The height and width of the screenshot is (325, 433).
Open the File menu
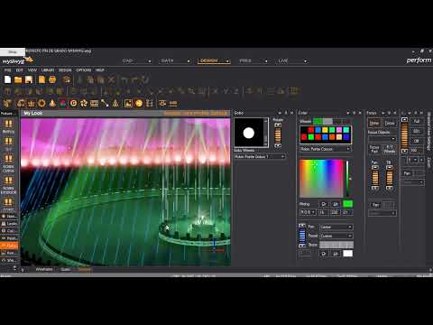coord(7,70)
